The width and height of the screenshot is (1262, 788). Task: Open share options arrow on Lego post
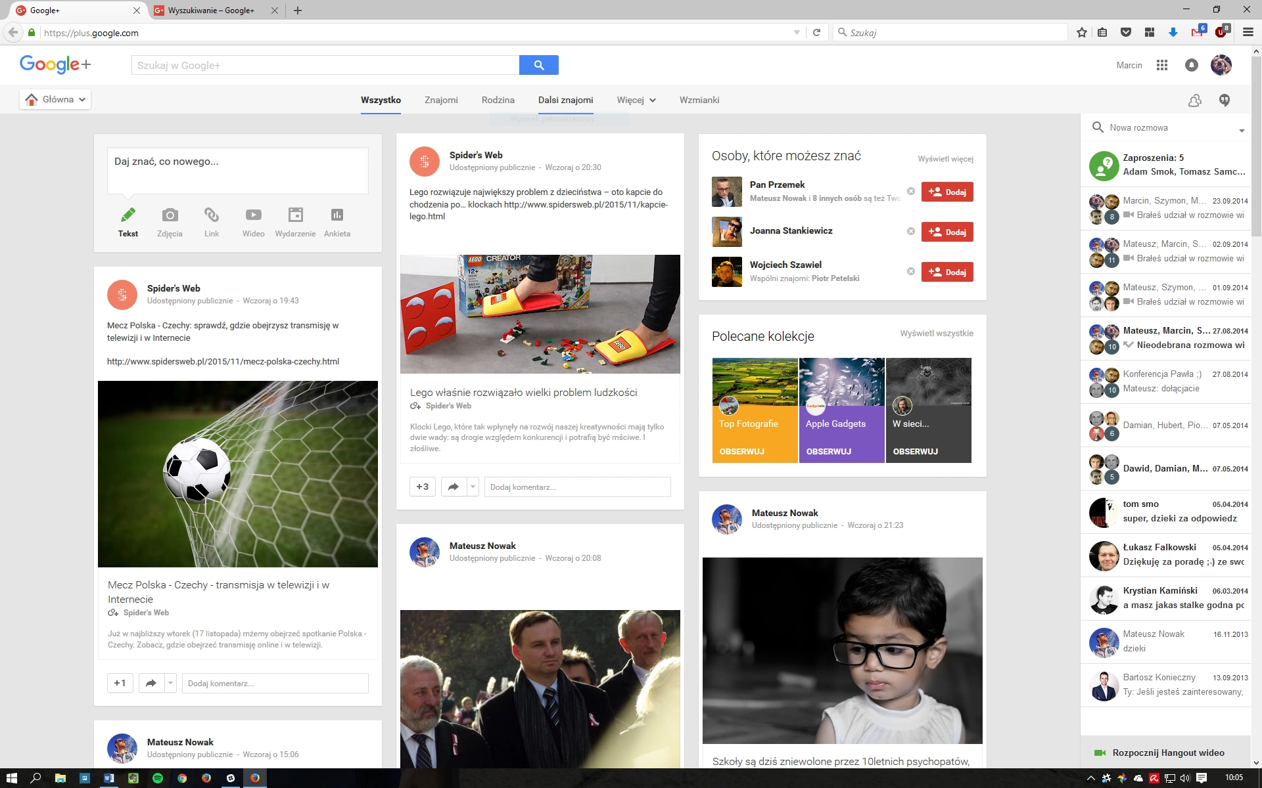click(x=473, y=487)
